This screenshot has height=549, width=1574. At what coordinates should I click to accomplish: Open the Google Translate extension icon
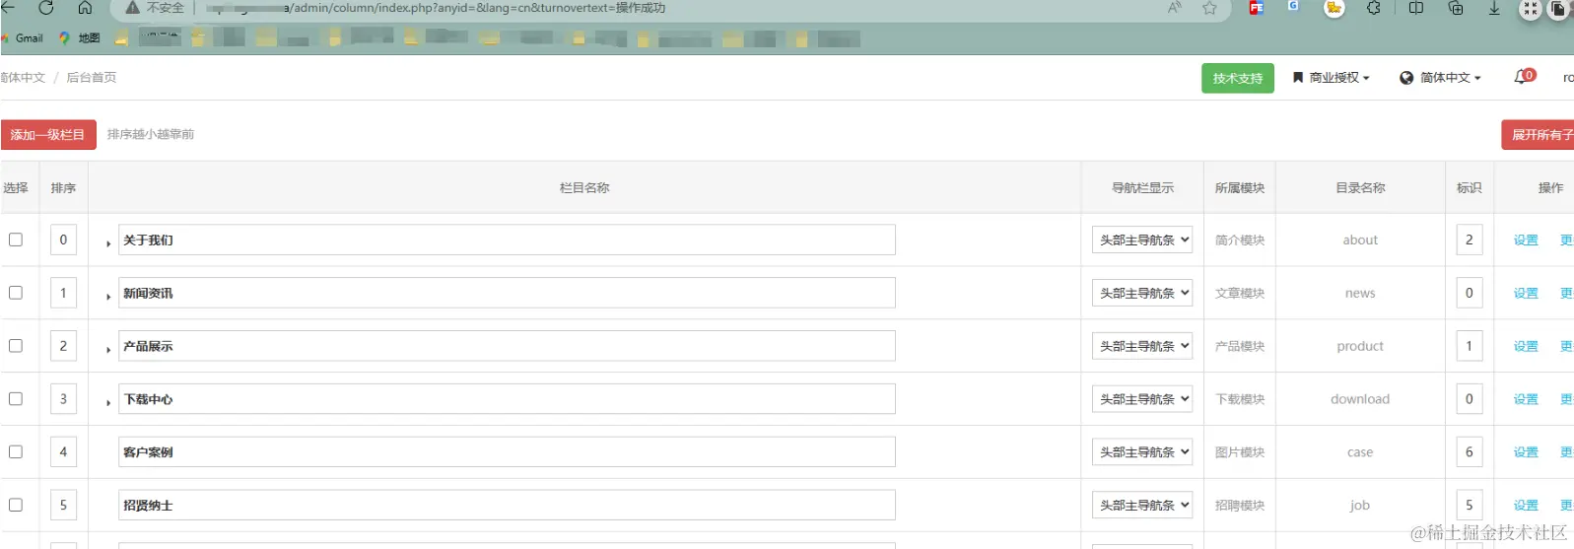pyautogui.click(x=1293, y=7)
